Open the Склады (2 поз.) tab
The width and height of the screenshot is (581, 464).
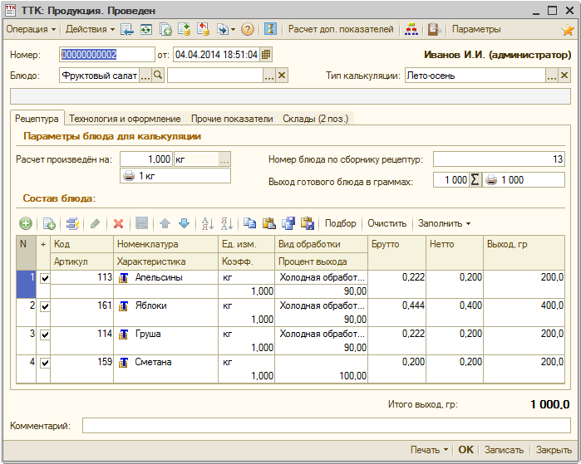[316, 119]
